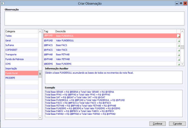Select the Valor FACS row
Image resolution: width=188 pixels, height=128 pixels.
click(112, 50)
